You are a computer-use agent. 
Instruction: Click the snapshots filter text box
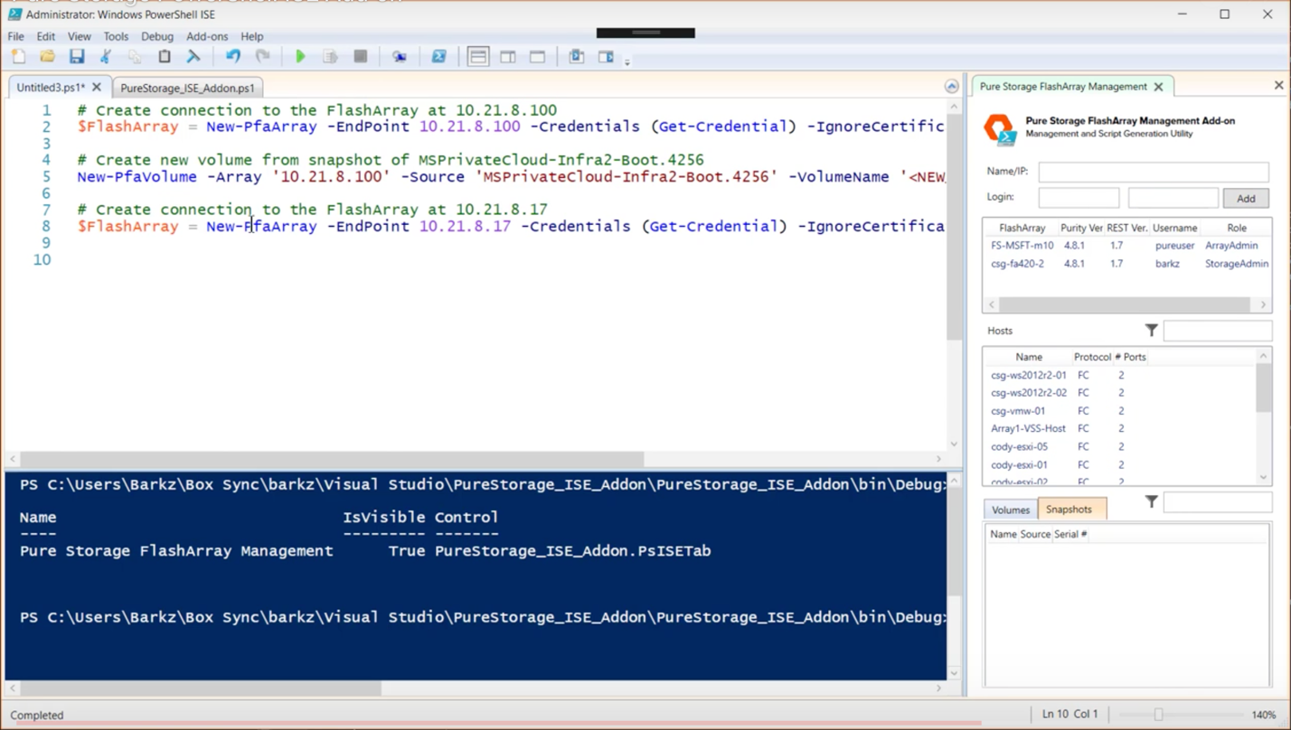(x=1217, y=502)
